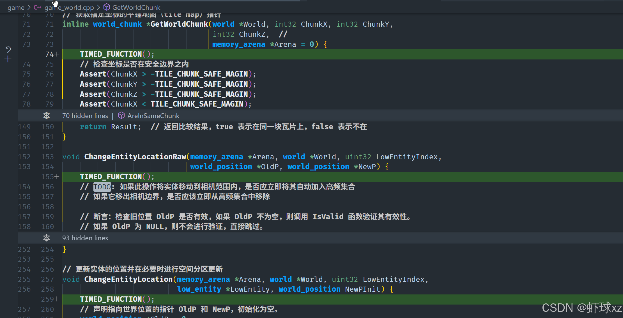623x318 pixels.
Task: Open GetWorldChunk symbol breadcrumb
Action: [x=136, y=8]
